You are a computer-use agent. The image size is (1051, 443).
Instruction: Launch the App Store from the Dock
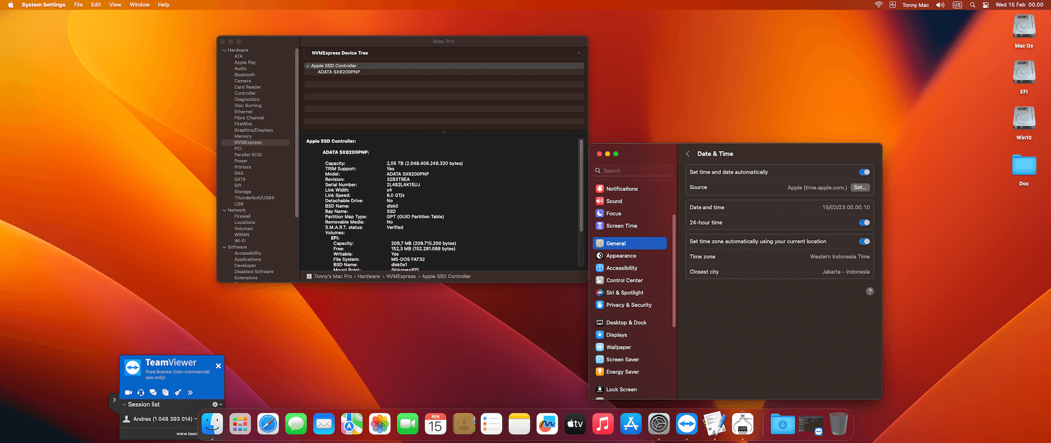point(631,424)
